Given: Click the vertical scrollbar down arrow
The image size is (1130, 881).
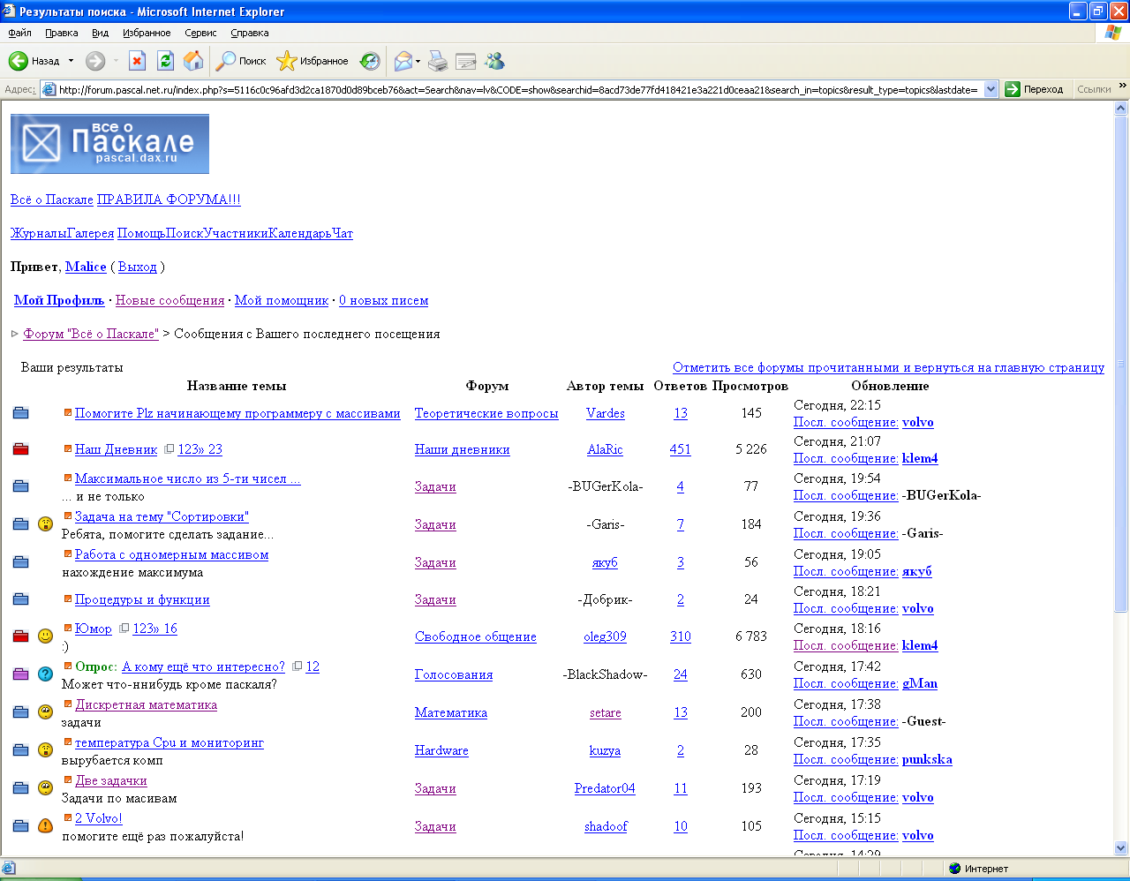Looking at the screenshot, I should point(1121,848).
